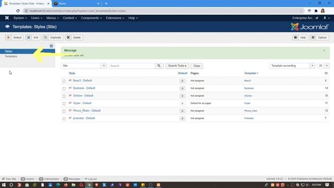Open the Template ascending sort dropdown

click(x=292, y=66)
